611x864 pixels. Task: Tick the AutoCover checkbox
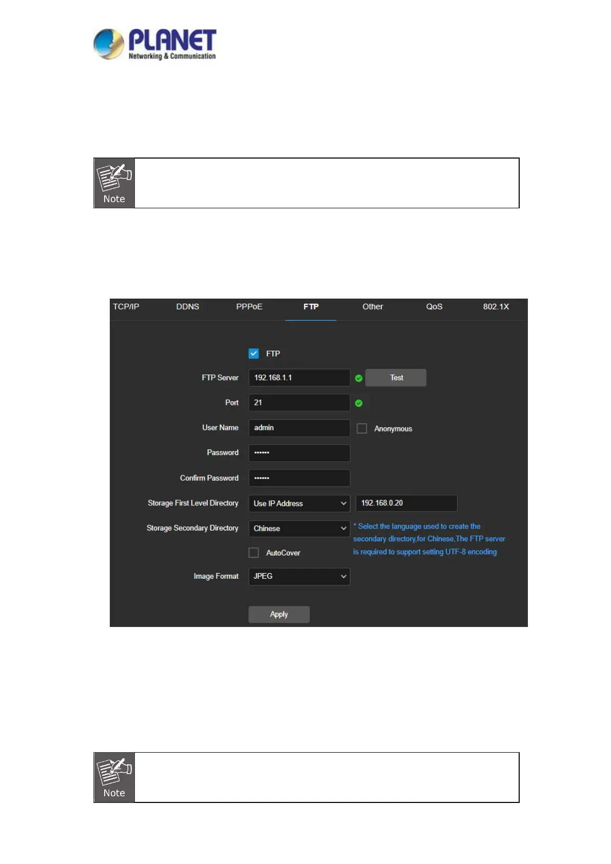click(x=253, y=553)
